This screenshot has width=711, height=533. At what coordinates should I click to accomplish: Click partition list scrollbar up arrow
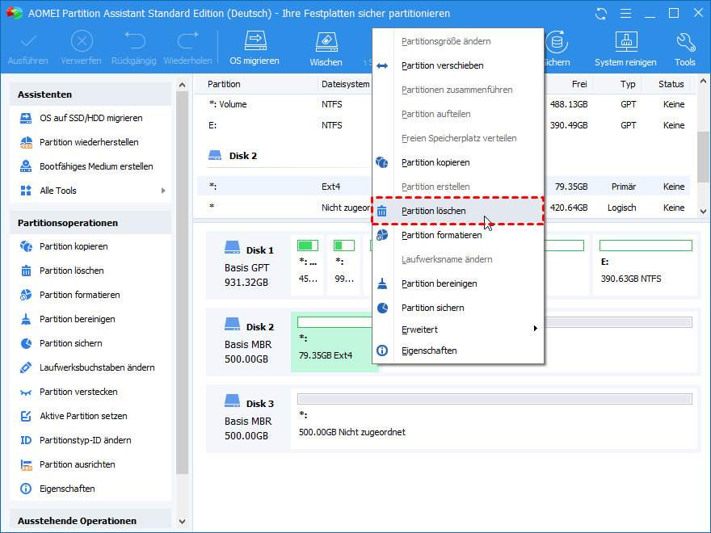(703, 82)
